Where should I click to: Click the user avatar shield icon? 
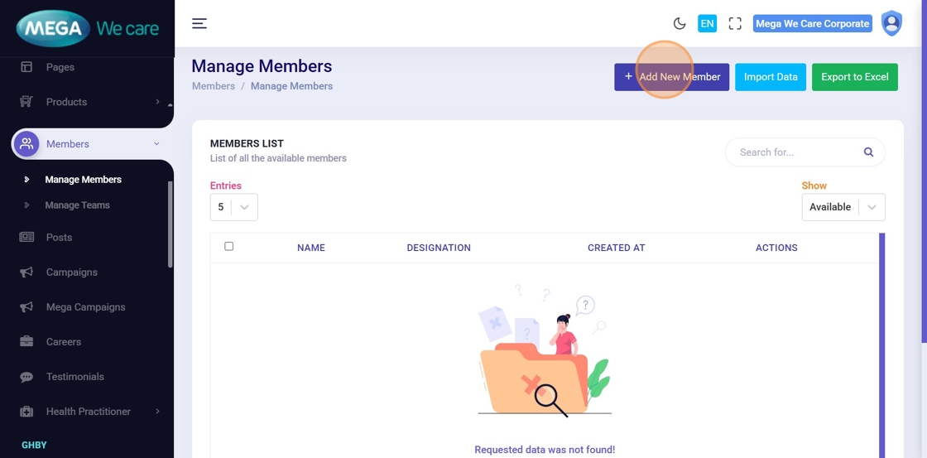tap(891, 23)
